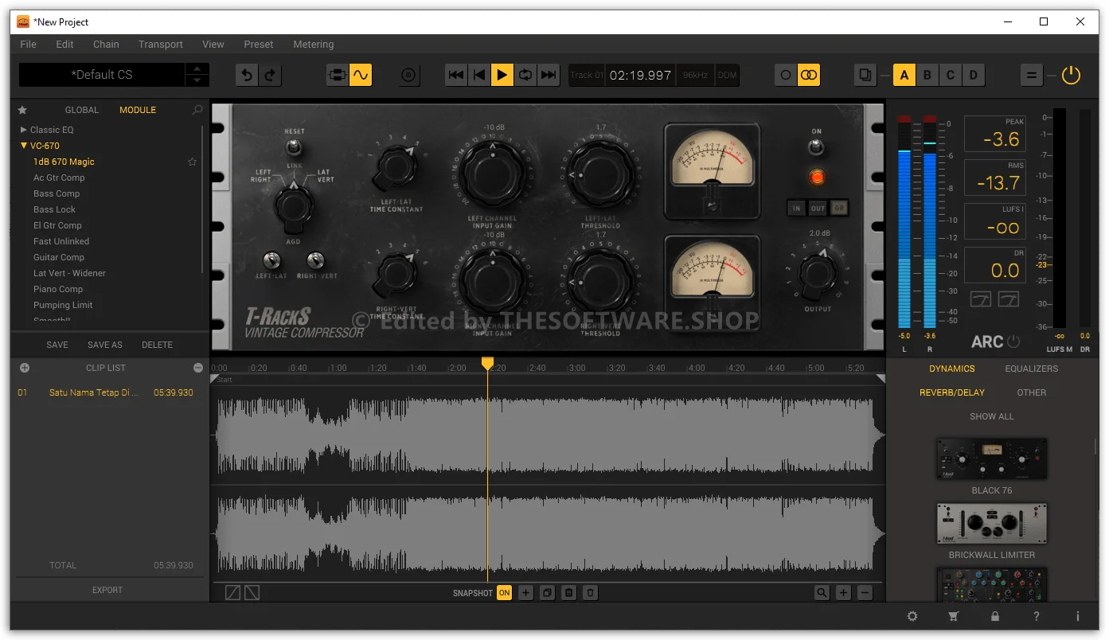Click the yellow Play button
The image size is (1109, 640).
502,75
